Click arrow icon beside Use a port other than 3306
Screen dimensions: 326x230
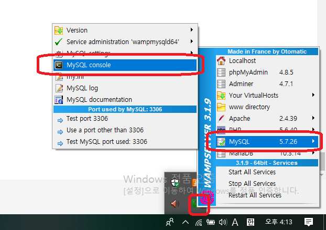click(x=60, y=132)
